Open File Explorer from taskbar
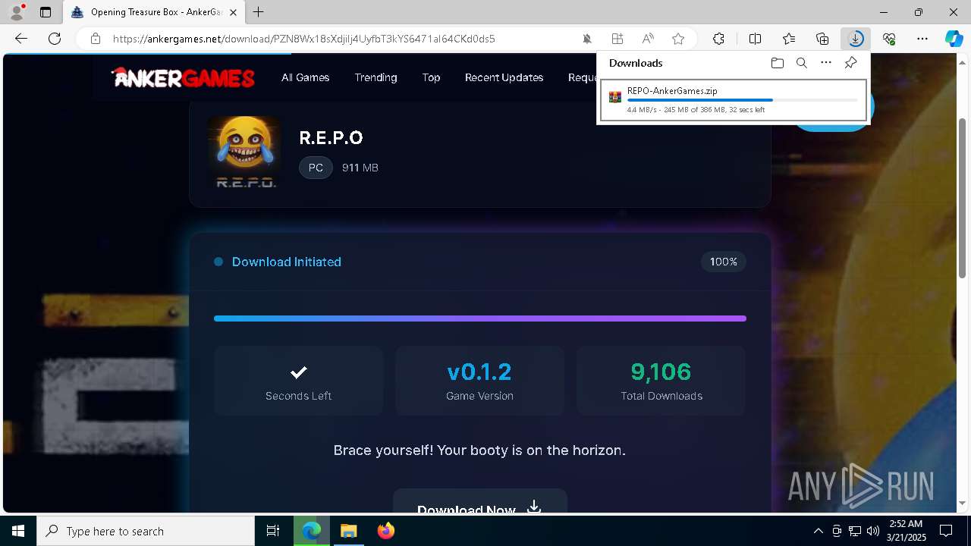This screenshot has height=546, width=971. click(x=349, y=531)
